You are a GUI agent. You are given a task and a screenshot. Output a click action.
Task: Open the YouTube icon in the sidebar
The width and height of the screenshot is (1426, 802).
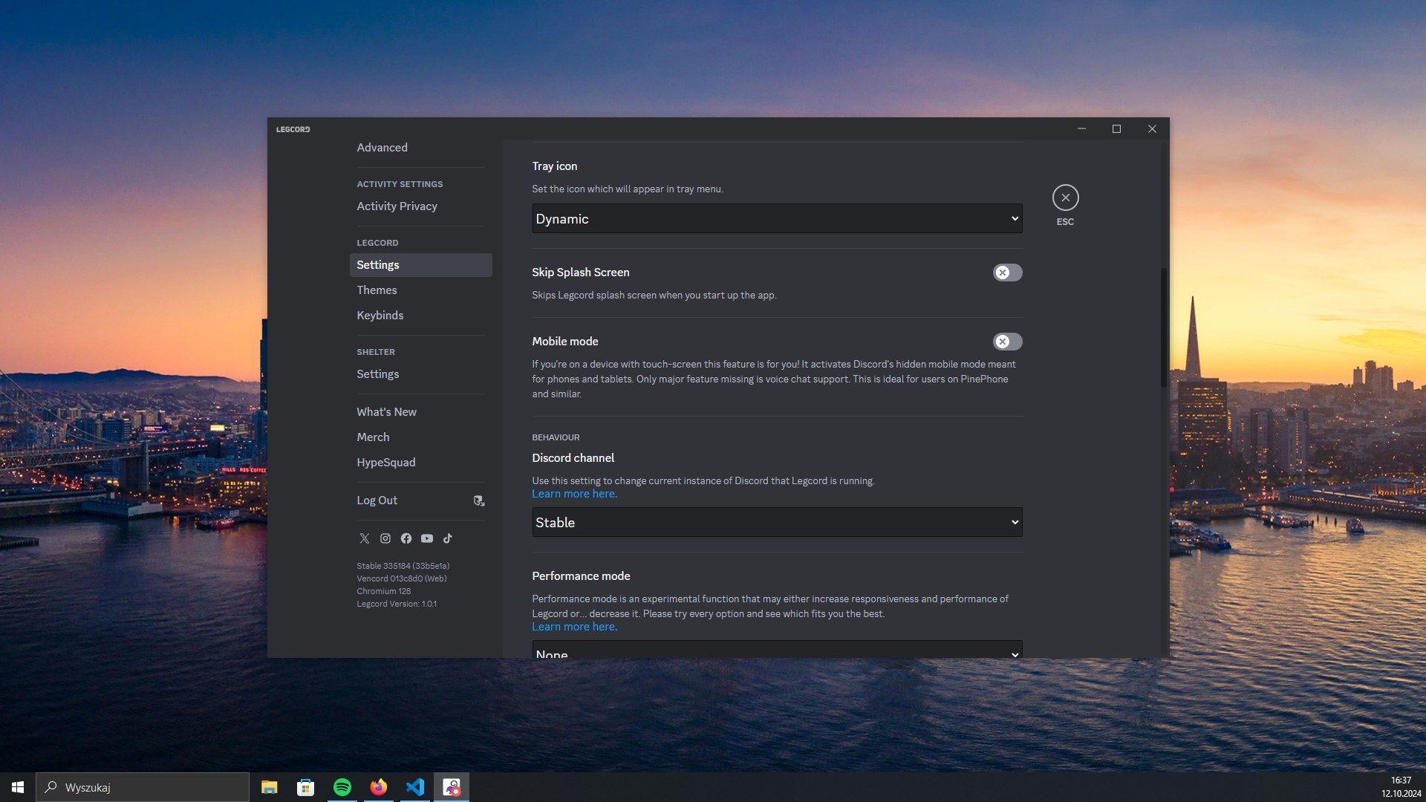[x=427, y=538]
